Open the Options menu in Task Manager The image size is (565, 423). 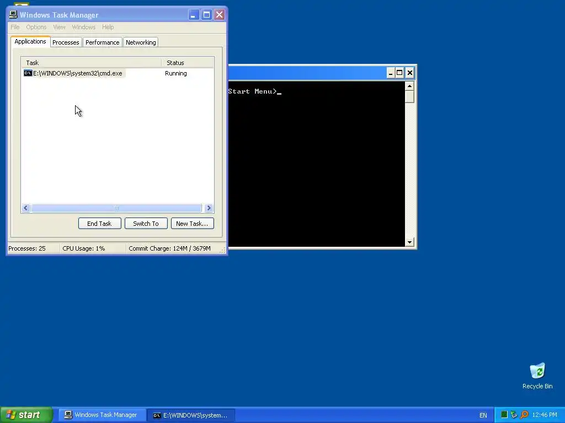click(36, 27)
